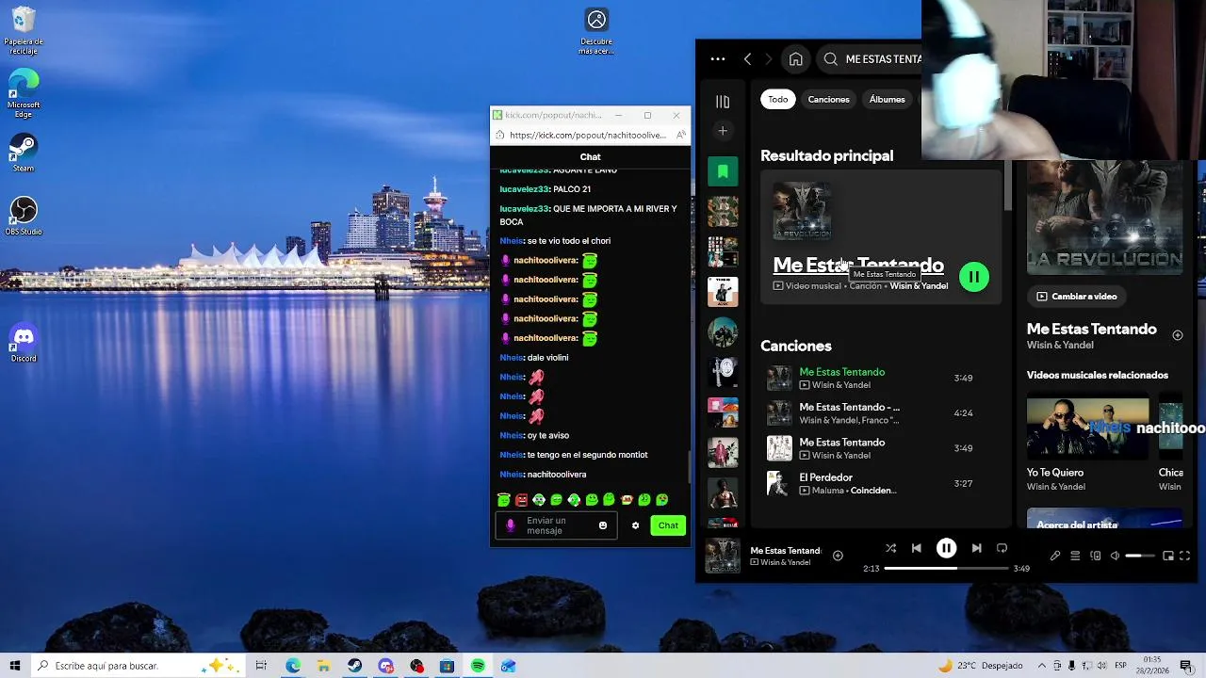
Task: Open Me Estas Tentando main result title
Action: coord(857,265)
